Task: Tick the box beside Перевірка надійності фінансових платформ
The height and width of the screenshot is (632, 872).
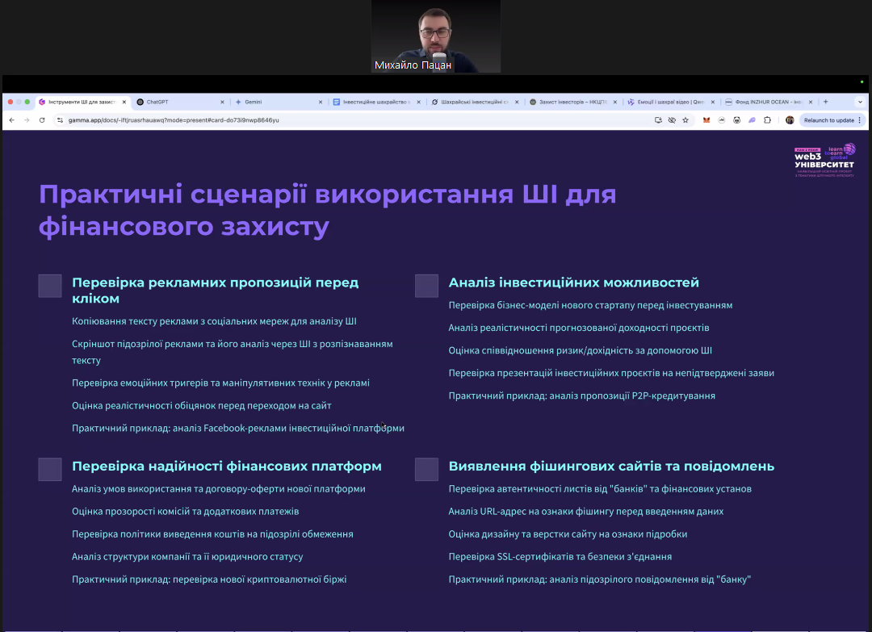Action: [x=50, y=469]
